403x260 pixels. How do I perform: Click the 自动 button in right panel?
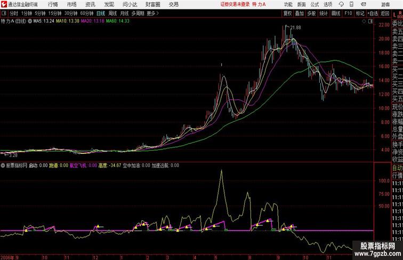(x=397, y=168)
